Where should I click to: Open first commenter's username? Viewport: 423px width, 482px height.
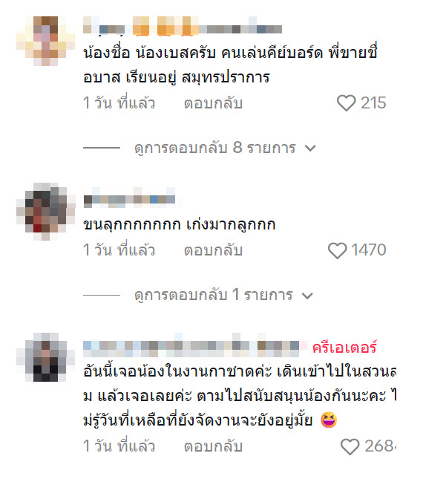(x=183, y=27)
